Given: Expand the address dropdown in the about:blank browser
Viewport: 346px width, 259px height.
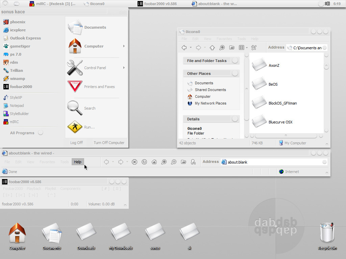Looking at the screenshot, I should coord(324,162).
